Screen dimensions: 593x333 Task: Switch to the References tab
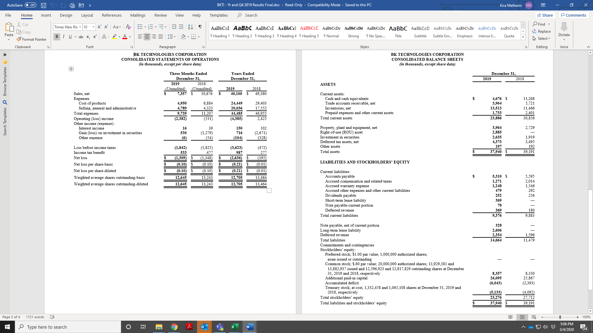tap(112, 15)
